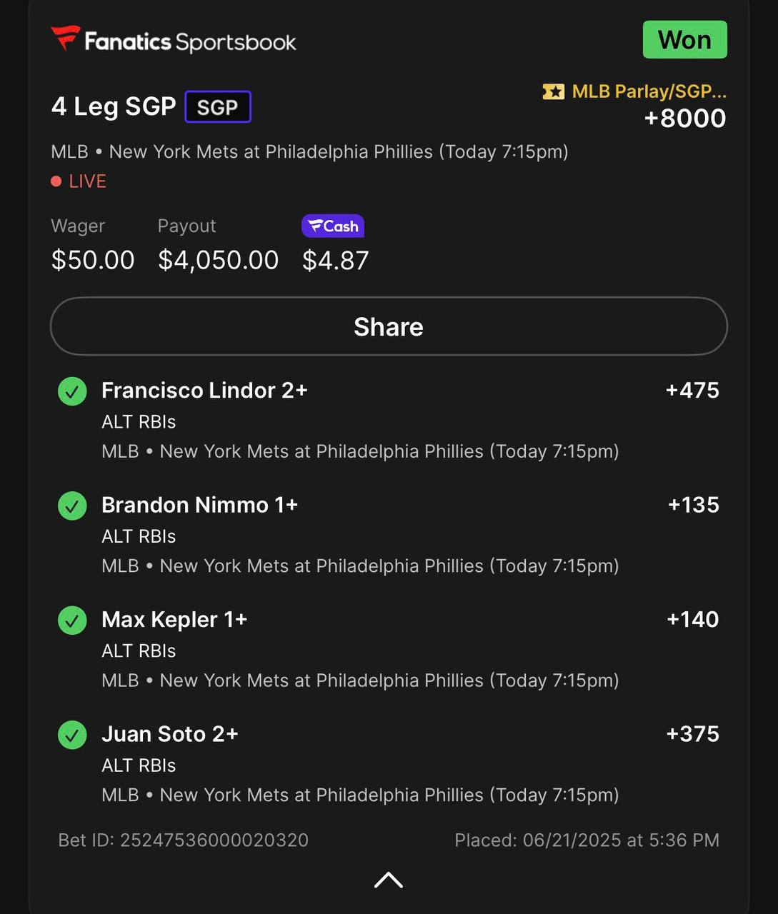Click the green check beside Francisco Lindor
The image size is (778, 914).
click(x=72, y=391)
